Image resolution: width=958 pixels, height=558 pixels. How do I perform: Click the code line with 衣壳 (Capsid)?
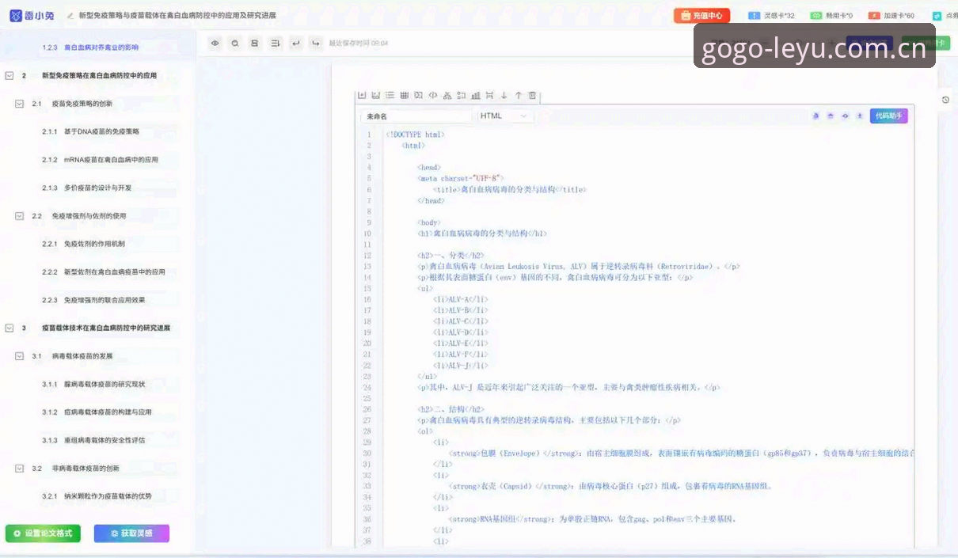point(610,487)
